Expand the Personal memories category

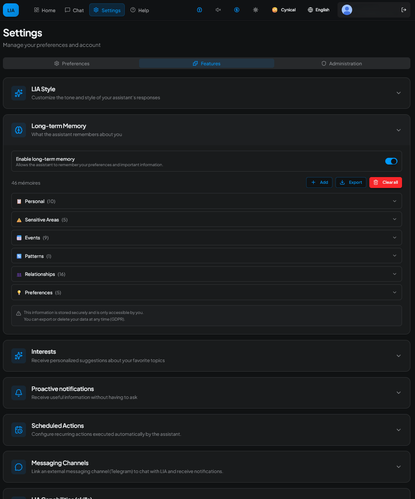pyautogui.click(x=206, y=201)
